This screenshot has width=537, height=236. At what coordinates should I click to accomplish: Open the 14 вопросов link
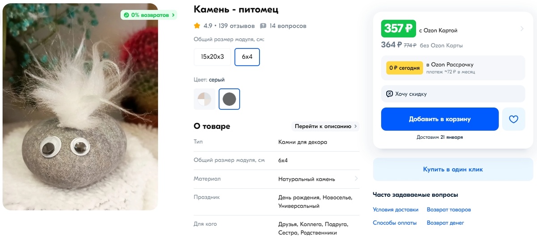(x=288, y=26)
